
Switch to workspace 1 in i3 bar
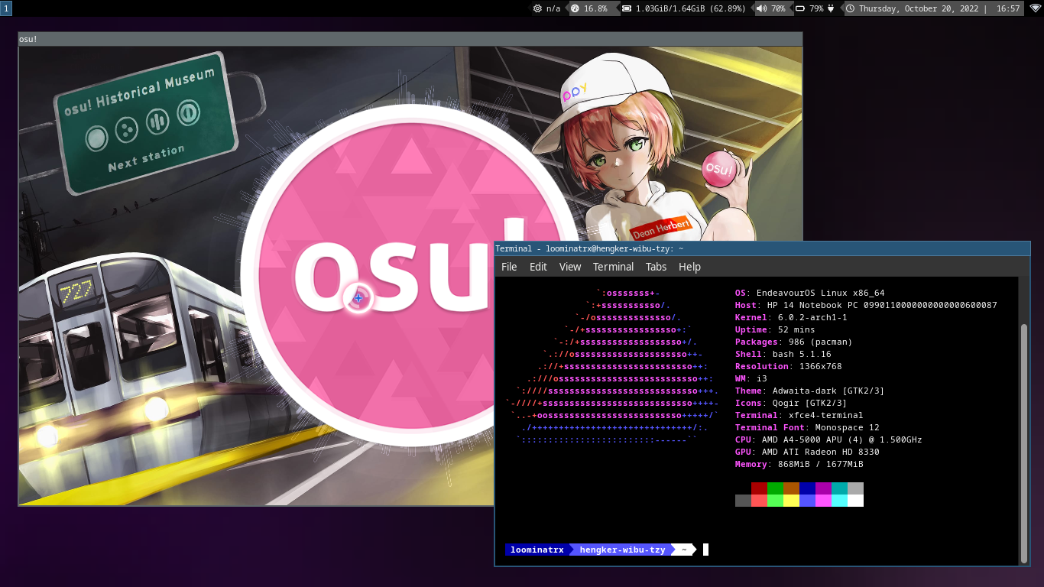pyautogui.click(x=6, y=8)
